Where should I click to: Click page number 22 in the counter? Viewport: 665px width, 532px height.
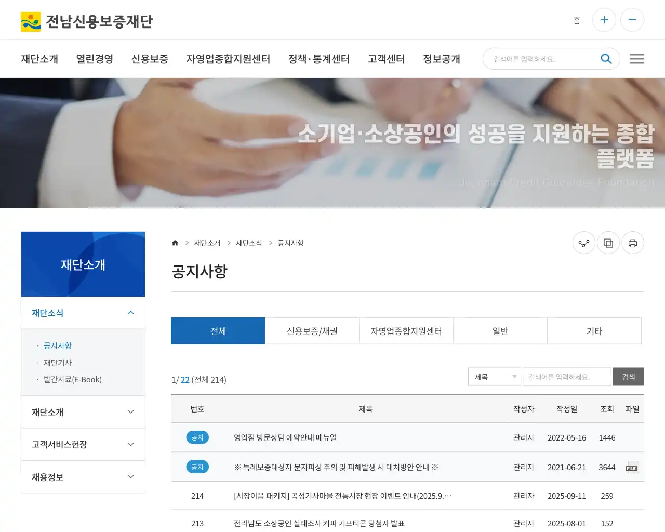point(185,380)
